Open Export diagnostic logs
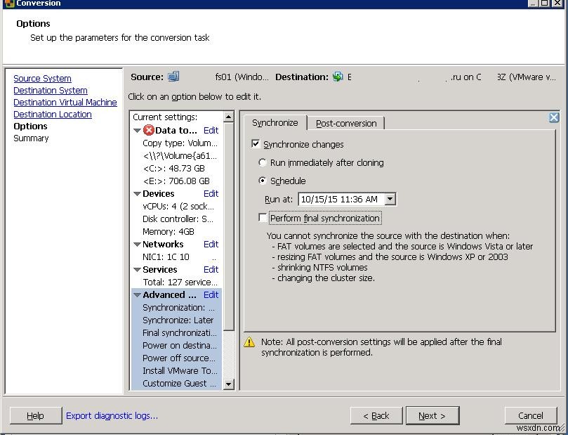The width and height of the screenshot is (568, 435). [x=111, y=415]
